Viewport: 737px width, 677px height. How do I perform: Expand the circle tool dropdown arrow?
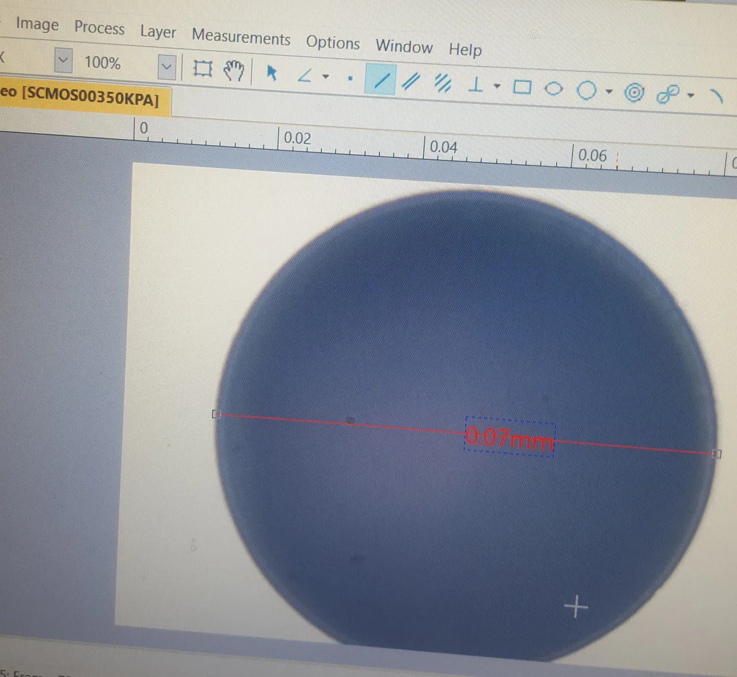click(x=609, y=92)
